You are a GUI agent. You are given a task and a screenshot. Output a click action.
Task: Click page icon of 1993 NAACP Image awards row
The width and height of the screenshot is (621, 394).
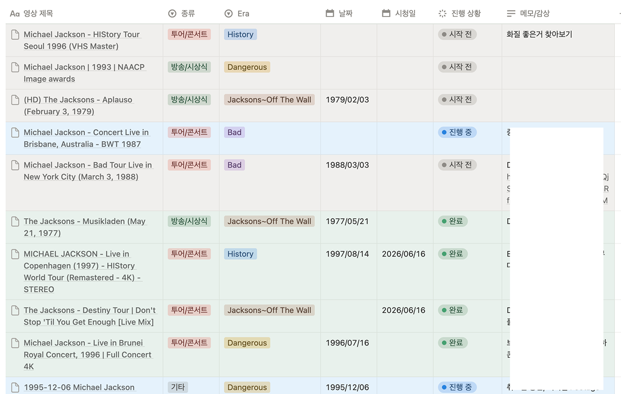click(x=16, y=67)
